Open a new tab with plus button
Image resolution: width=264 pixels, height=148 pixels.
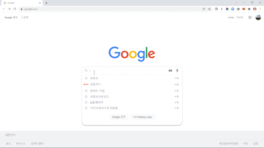click(x=46, y=3)
